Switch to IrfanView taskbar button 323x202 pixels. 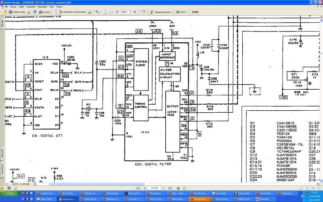pos(265,199)
